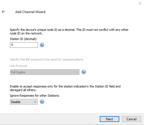Close the Add Channel Wizard dialog
This screenshot has width=144, height=125.
point(140,3)
